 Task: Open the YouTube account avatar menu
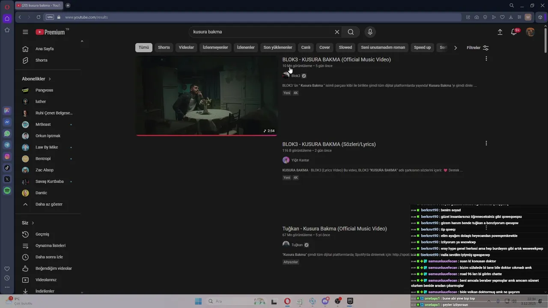530,32
